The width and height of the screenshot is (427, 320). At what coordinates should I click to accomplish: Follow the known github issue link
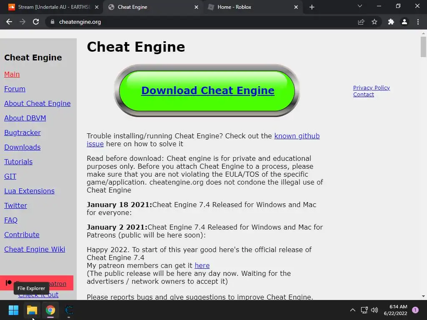click(297, 136)
